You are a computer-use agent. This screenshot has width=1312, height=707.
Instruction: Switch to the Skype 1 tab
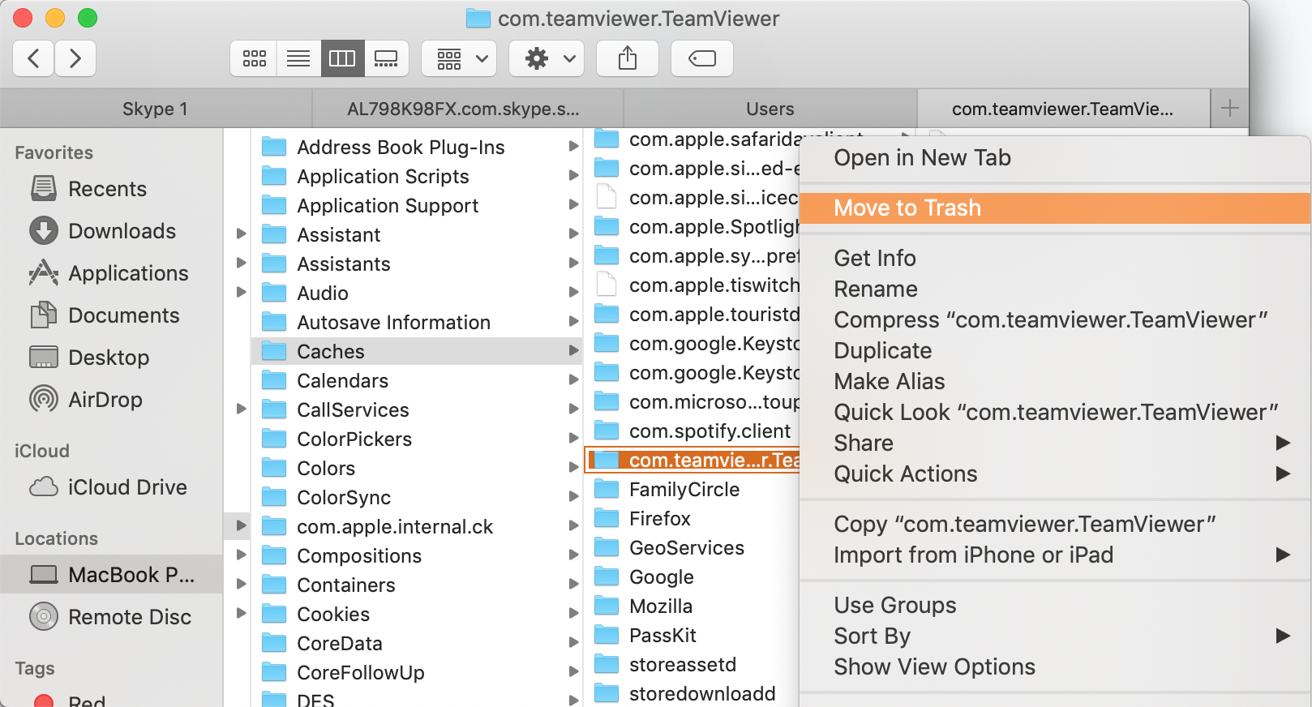pyautogui.click(x=155, y=109)
